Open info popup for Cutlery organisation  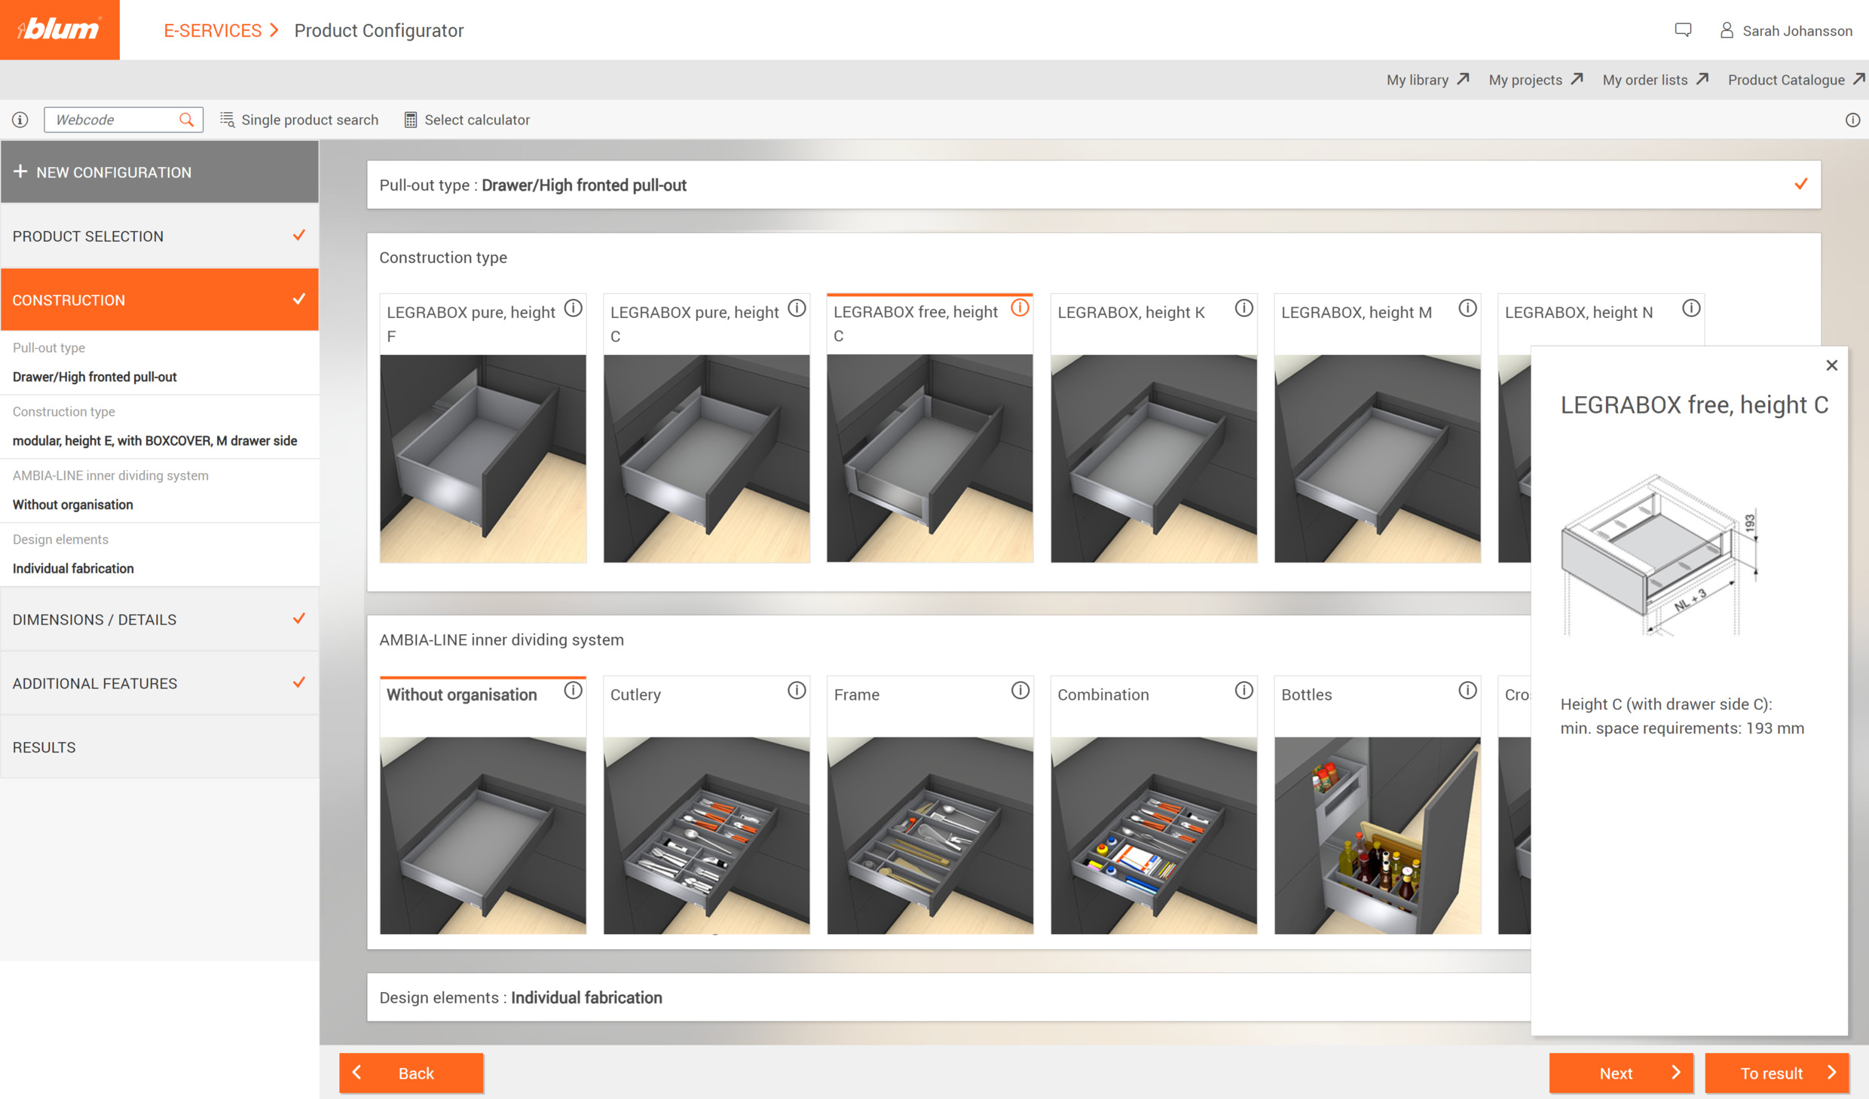pyautogui.click(x=797, y=690)
